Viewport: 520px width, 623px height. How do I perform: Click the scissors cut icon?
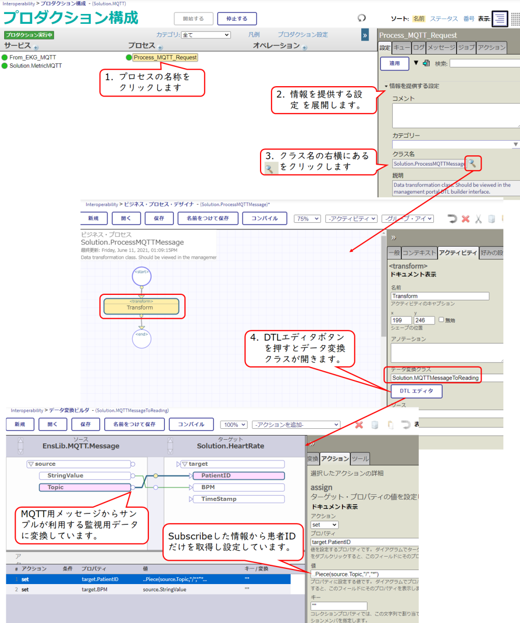[x=478, y=219]
